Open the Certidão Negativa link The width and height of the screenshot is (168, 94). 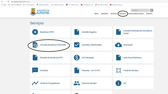click(x=89, y=32)
